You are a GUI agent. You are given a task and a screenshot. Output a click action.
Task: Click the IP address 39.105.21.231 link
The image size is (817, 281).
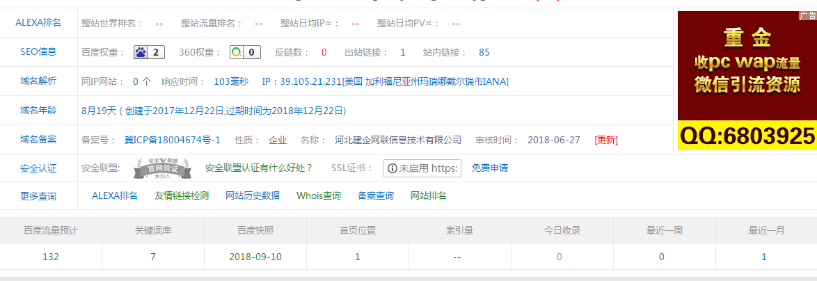click(x=386, y=81)
